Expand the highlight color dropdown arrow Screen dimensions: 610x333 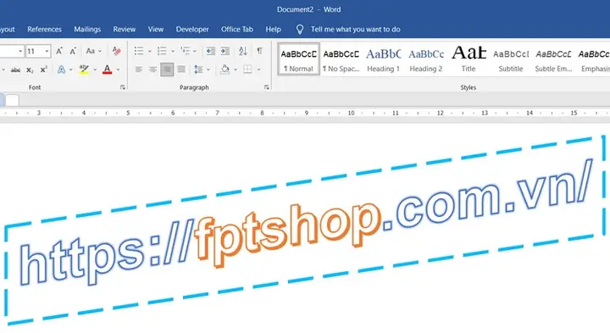pos(95,70)
